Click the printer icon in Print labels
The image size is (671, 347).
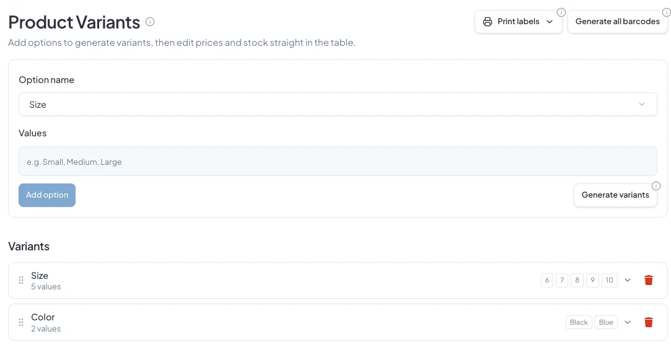click(x=488, y=22)
